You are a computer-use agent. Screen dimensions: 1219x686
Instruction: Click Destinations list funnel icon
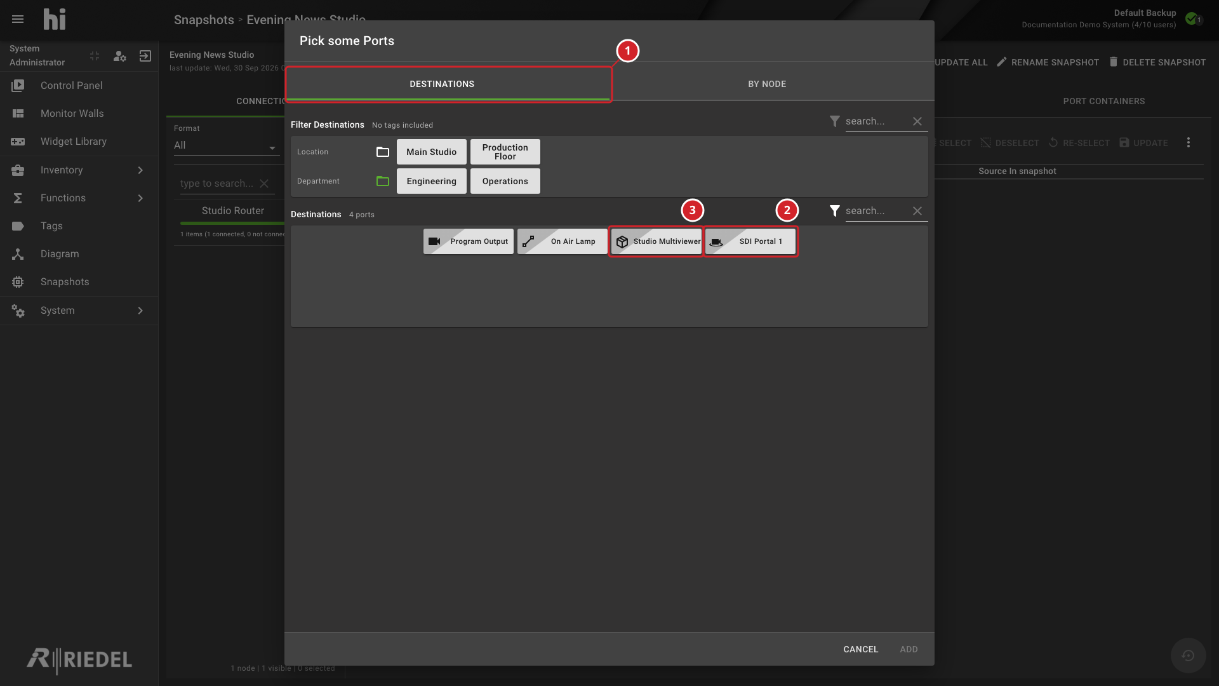click(x=835, y=210)
